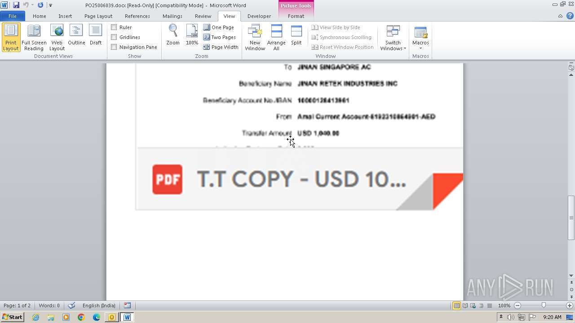Save the document from Quick Access
The image size is (575, 323).
[16, 5]
